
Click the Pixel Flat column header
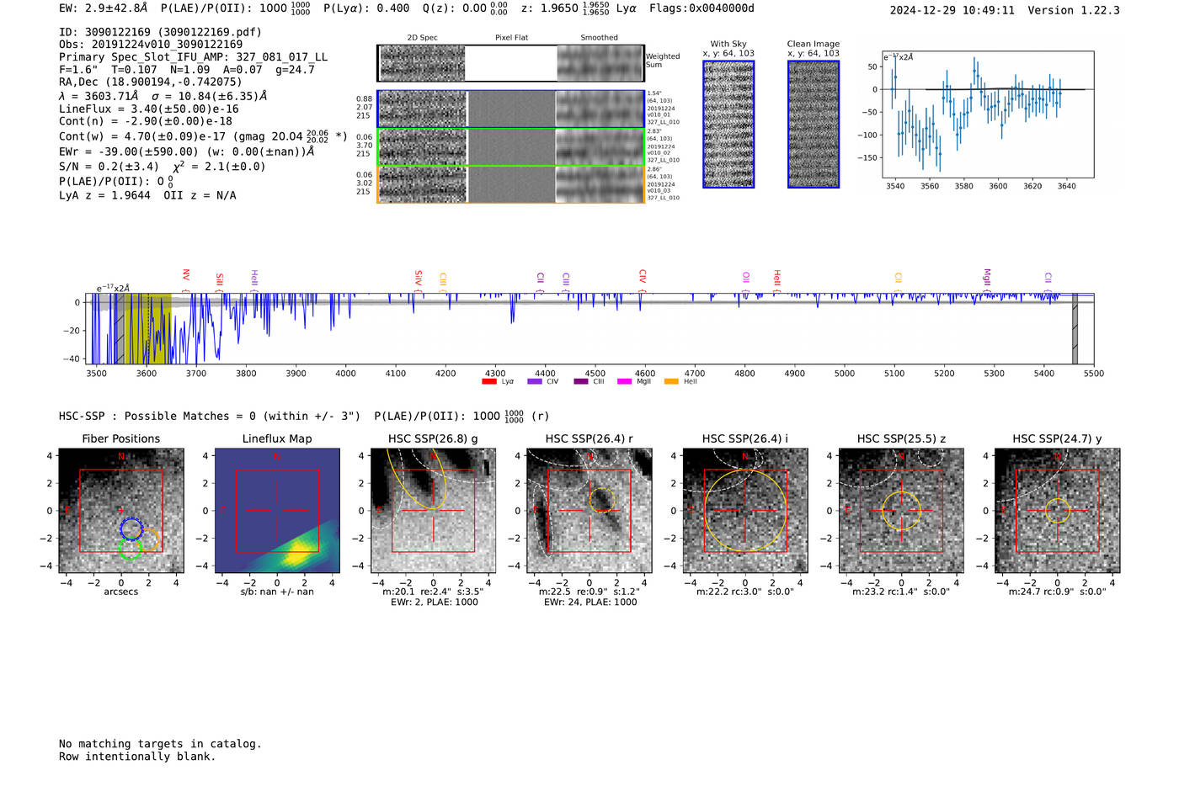click(511, 38)
